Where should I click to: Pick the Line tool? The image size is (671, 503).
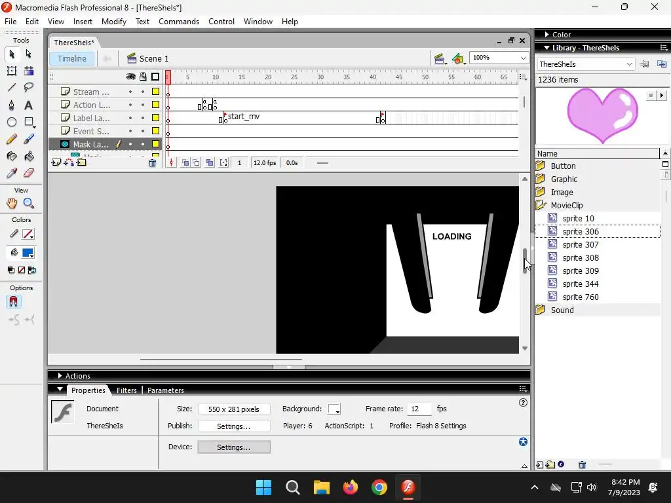(x=12, y=88)
